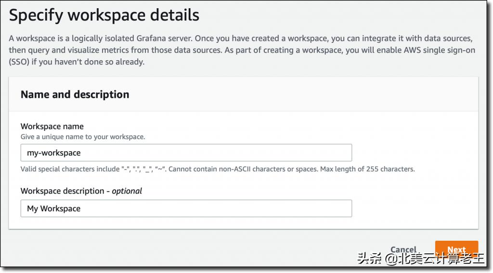Click the "Workspace description - optional" label
This screenshot has width=493, height=273.
(81, 191)
